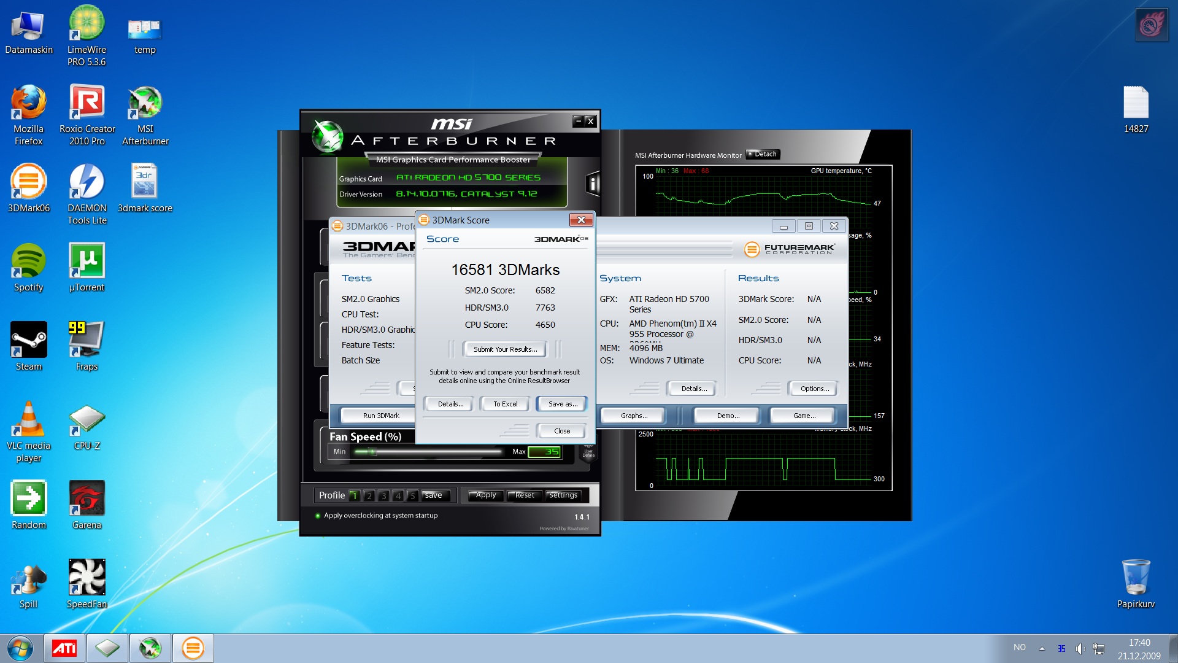Open the Random desktop icon
1178x663 pixels.
pos(28,505)
